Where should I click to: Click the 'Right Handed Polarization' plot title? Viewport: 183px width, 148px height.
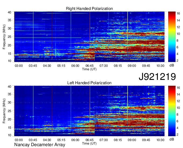89,9
